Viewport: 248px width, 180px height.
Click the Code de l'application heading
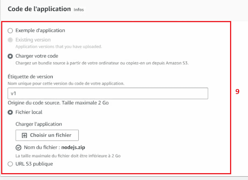coord(39,9)
